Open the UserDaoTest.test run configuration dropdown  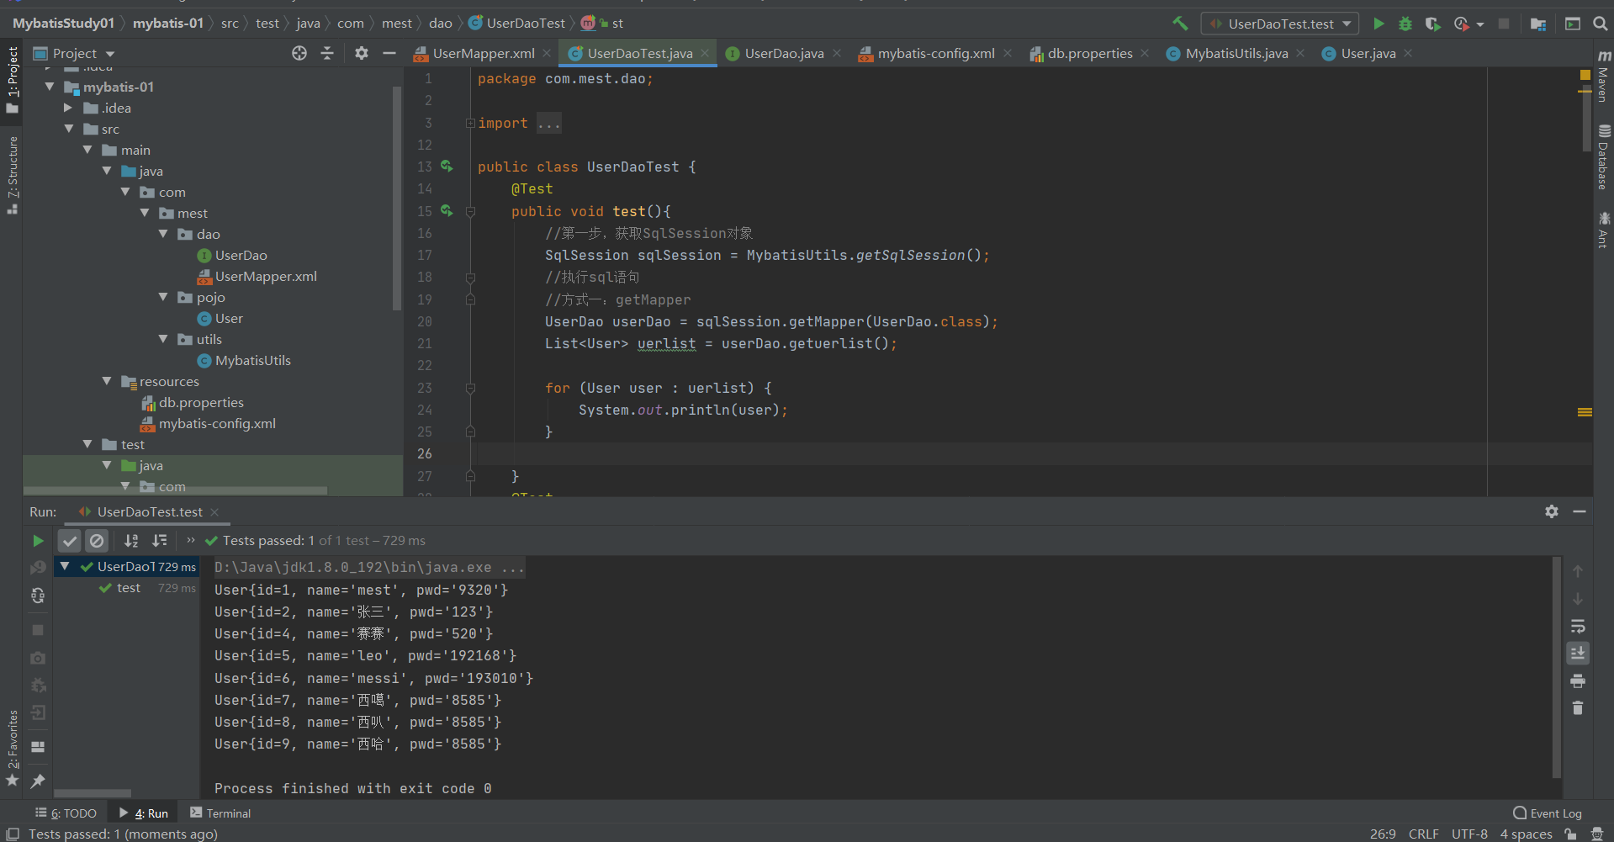[x=1279, y=24]
